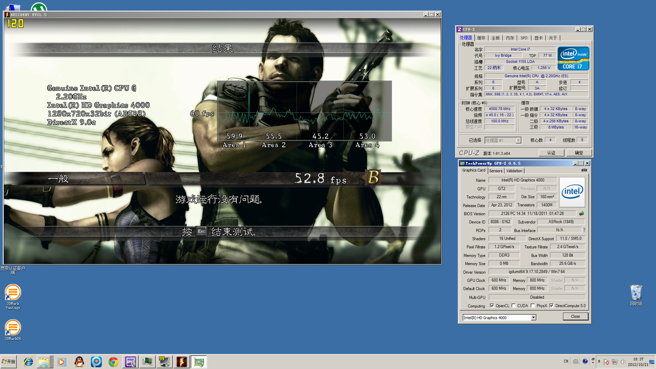The image size is (656, 369).
Task: Launch Google Chrome from the taskbar
Action: tap(113, 362)
